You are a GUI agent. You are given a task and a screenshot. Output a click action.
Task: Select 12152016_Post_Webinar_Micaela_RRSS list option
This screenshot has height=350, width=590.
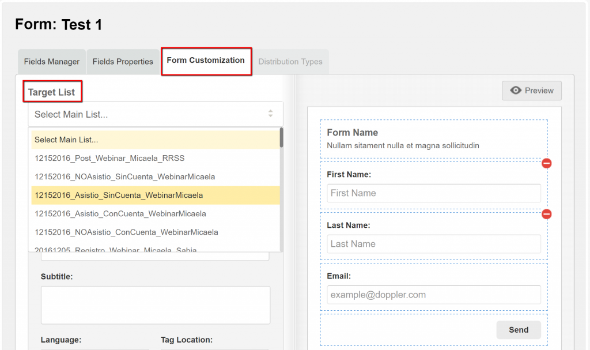click(156, 158)
